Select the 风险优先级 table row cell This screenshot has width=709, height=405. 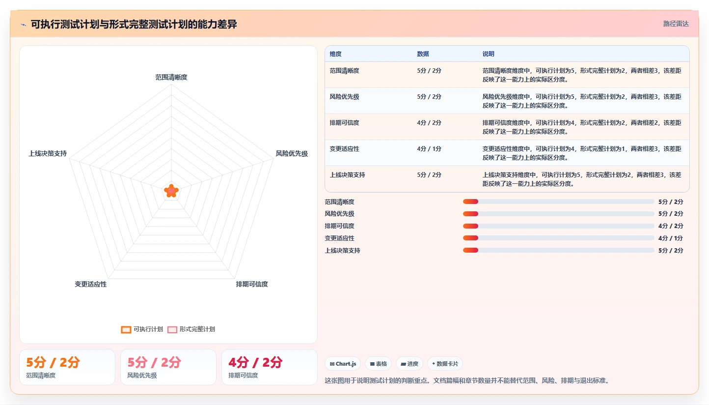coord(345,97)
